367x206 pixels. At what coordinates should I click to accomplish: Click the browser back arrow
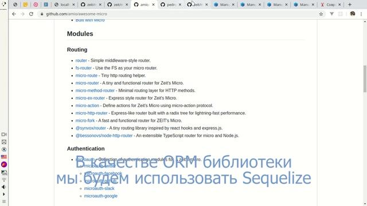(14, 14)
